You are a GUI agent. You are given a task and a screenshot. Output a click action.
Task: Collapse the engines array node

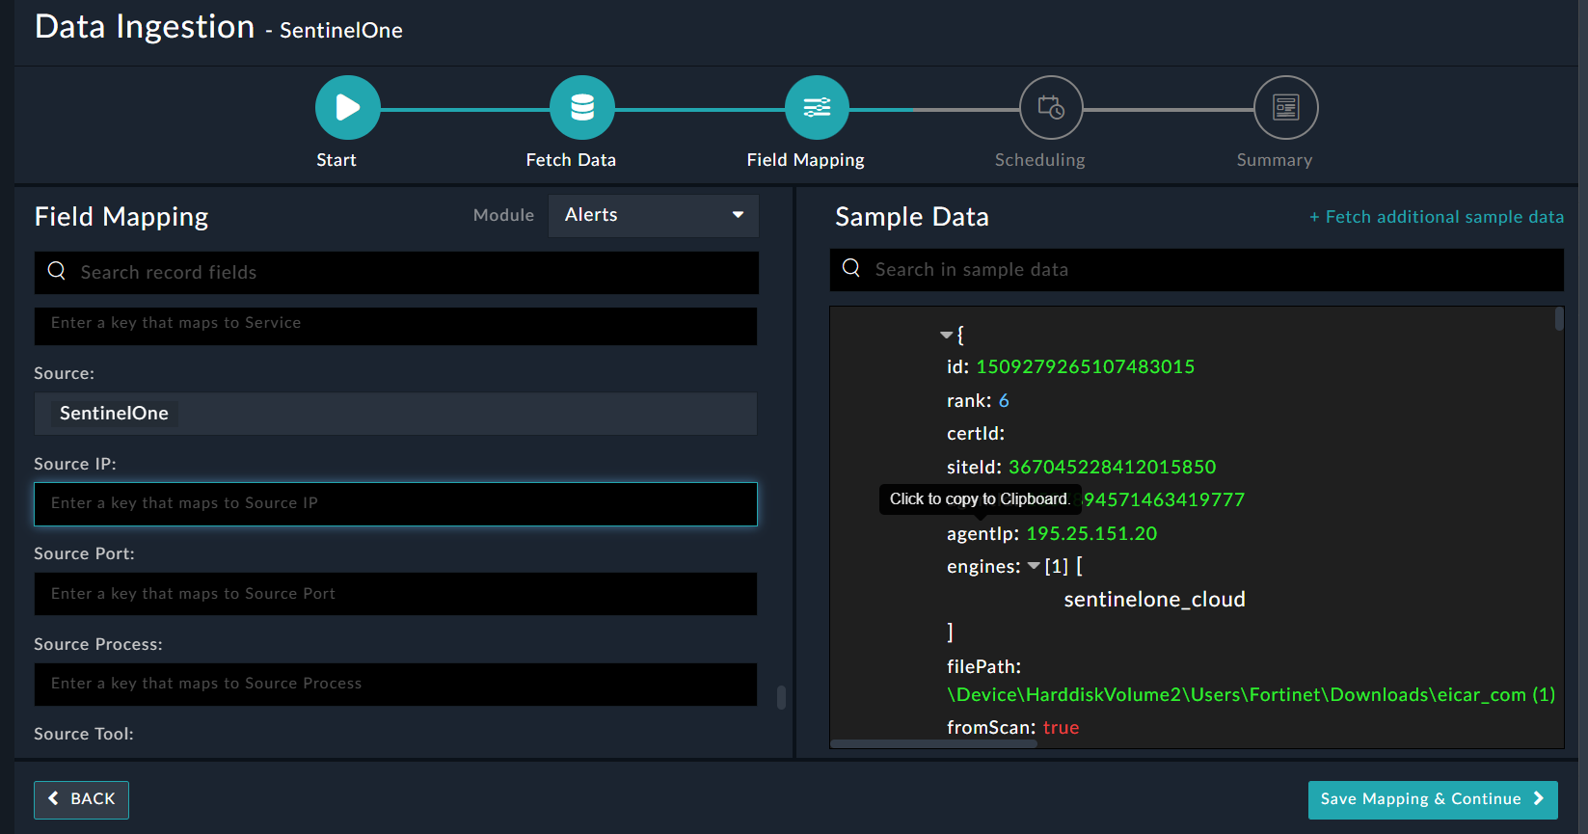coord(1034,566)
